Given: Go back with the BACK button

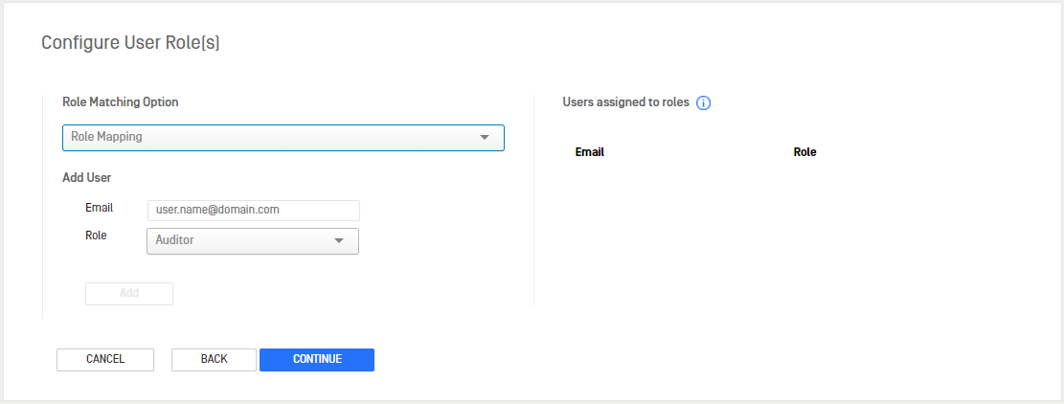Looking at the screenshot, I should pos(214,359).
